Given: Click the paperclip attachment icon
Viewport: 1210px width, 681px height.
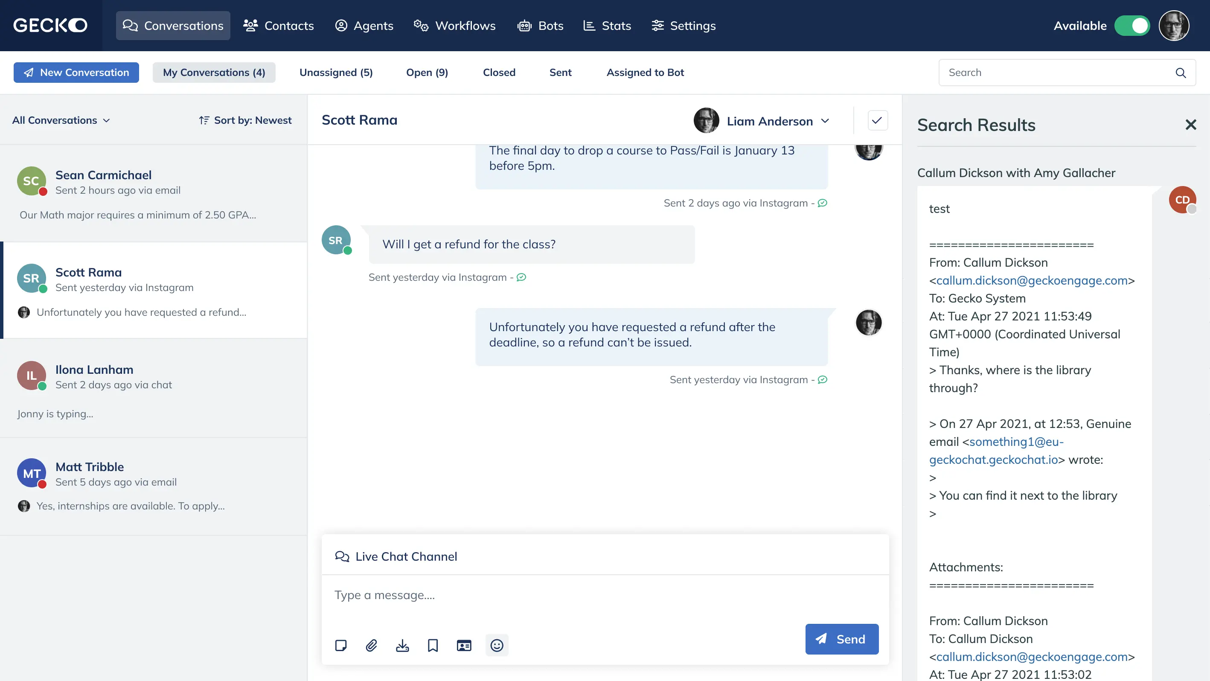Looking at the screenshot, I should coord(372,645).
